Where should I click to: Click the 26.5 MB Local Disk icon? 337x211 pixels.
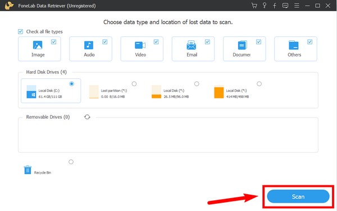click(x=157, y=92)
